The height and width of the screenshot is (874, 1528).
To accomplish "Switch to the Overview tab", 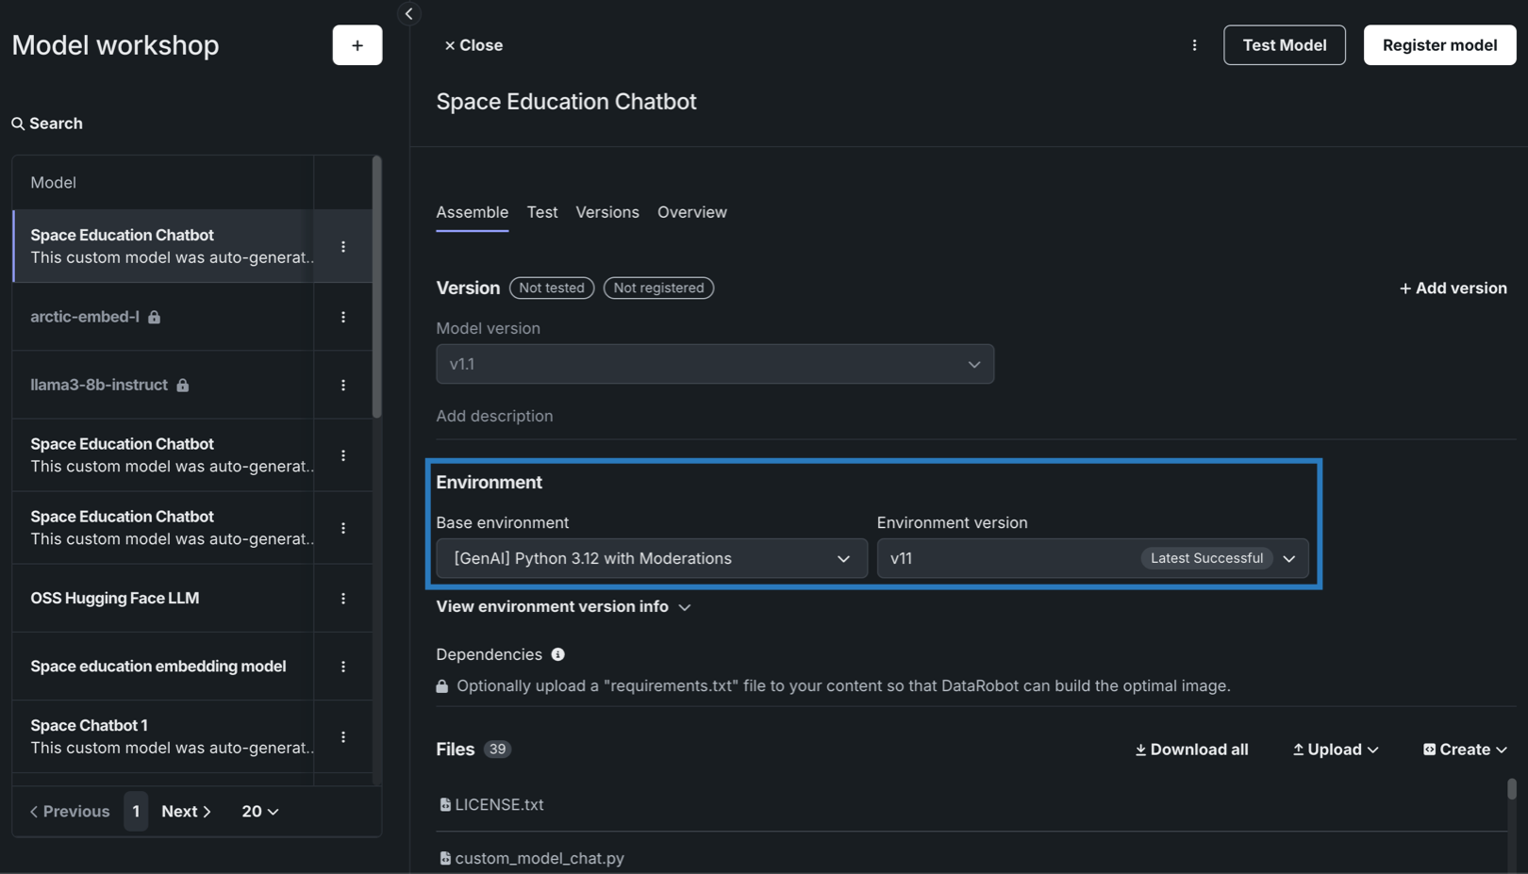I will 691,212.
